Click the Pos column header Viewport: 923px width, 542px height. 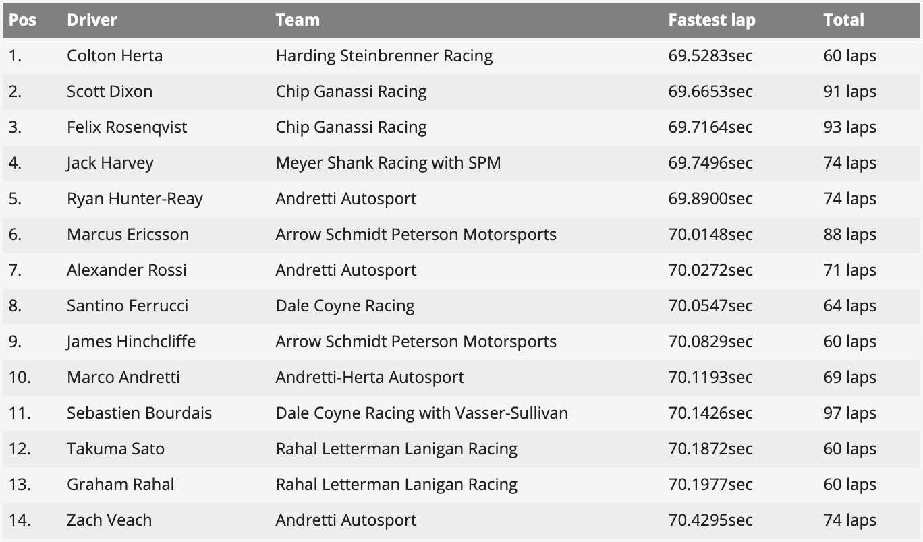click(22, 20)
